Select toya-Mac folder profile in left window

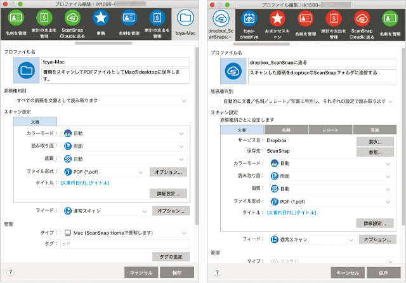[185, 18]
